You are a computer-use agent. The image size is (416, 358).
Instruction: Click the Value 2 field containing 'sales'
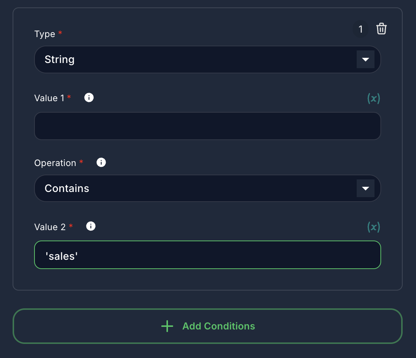tap(208, 255)
